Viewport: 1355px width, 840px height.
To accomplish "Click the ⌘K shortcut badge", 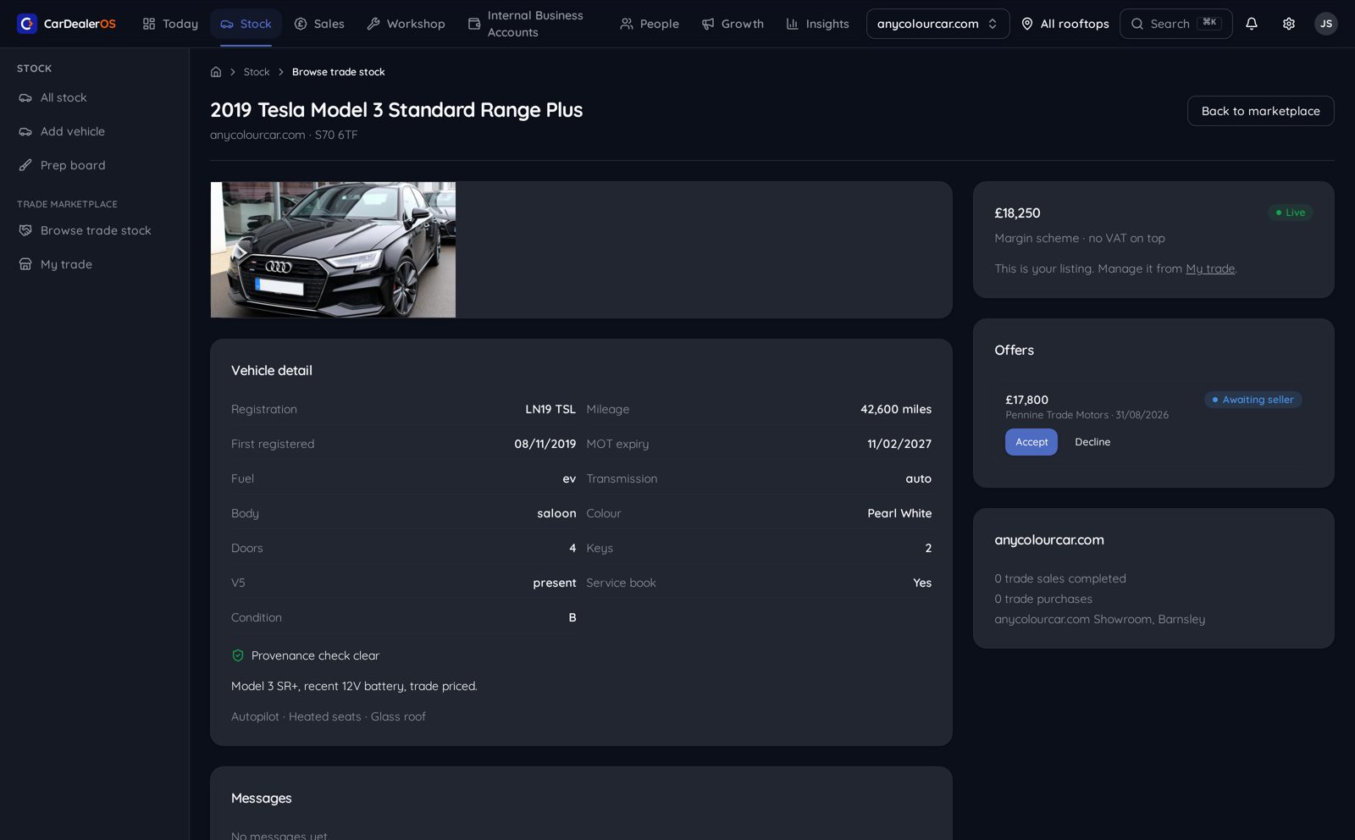I will click(x=1209, y=23).
